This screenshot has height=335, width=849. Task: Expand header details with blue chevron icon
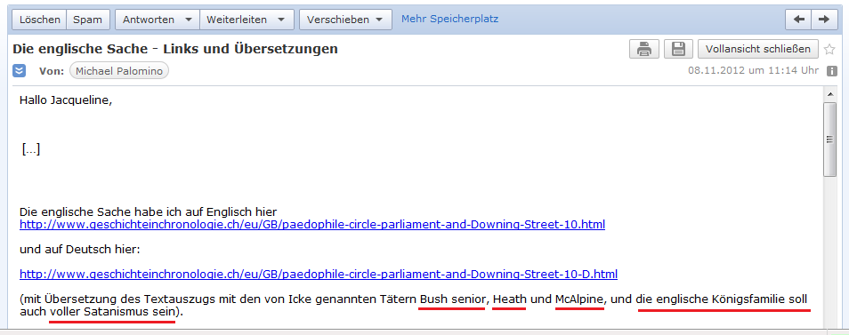click(19, 71)
